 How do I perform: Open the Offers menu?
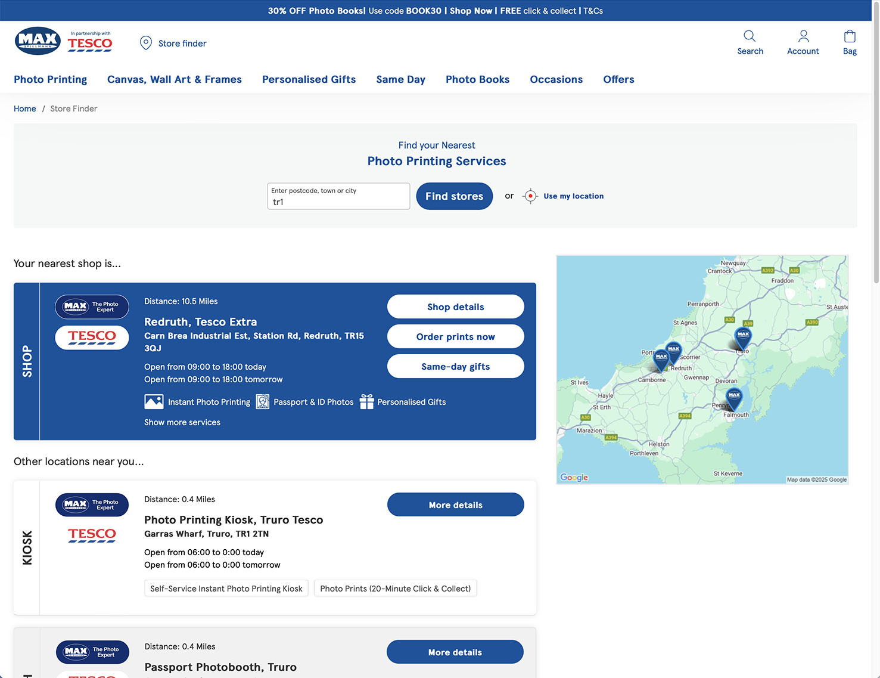click(x=618, y=79)
